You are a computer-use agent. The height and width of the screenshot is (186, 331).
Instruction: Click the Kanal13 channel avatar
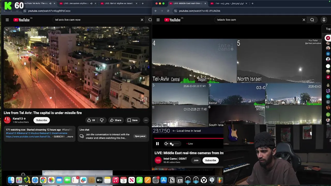coord(7,120)
